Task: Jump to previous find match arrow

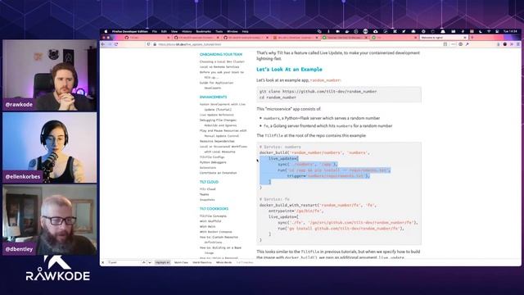Action: 144,262
